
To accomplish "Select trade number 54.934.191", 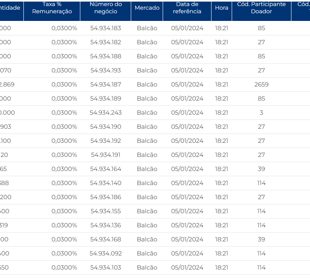I will point(106,155).
